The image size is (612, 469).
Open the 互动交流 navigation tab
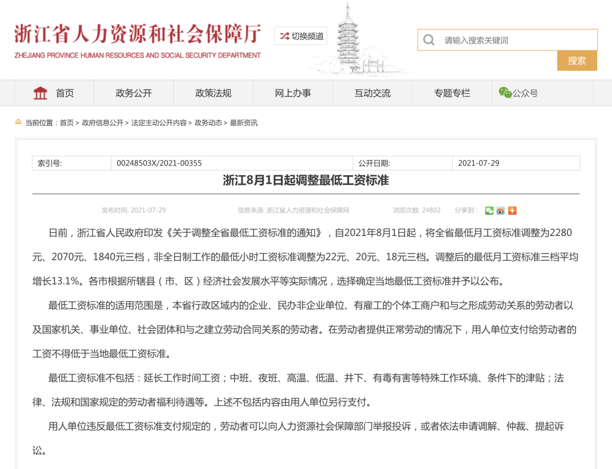(x=372, y=93)
